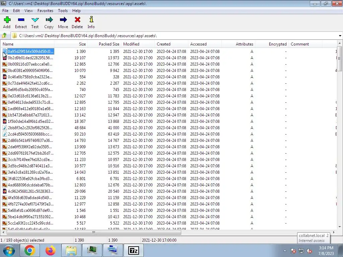Sort by Packed Size column header
Viewport: 343px width, 257px height.
pos(105,44)
